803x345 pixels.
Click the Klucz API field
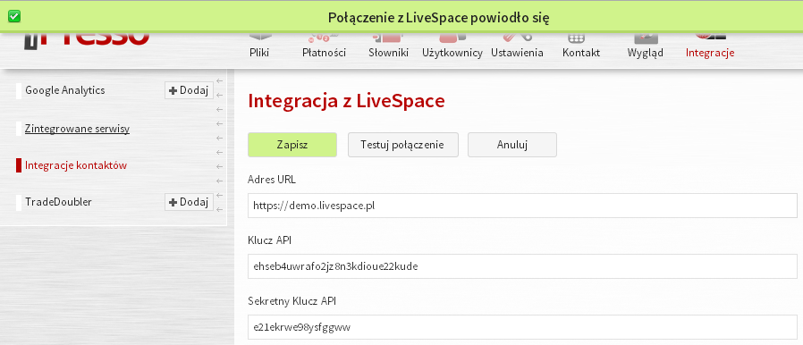coord(522,266)
